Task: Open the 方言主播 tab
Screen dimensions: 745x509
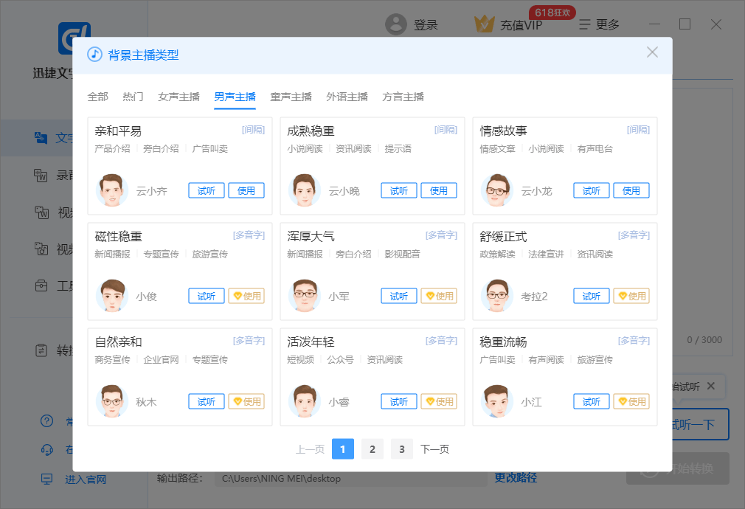Action: (x=403, y=97)
